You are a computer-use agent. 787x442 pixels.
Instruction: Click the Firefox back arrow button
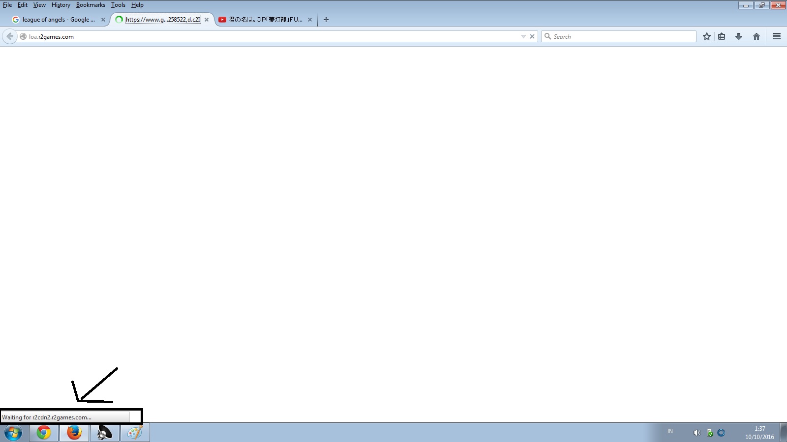(10, 36)
